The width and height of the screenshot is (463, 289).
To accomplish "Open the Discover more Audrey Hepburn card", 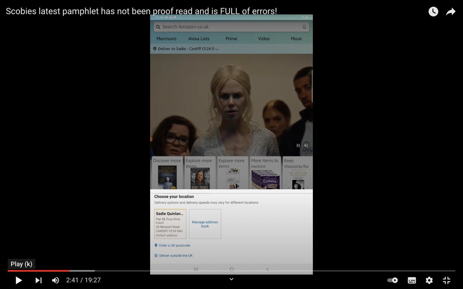I will [167, 173].
